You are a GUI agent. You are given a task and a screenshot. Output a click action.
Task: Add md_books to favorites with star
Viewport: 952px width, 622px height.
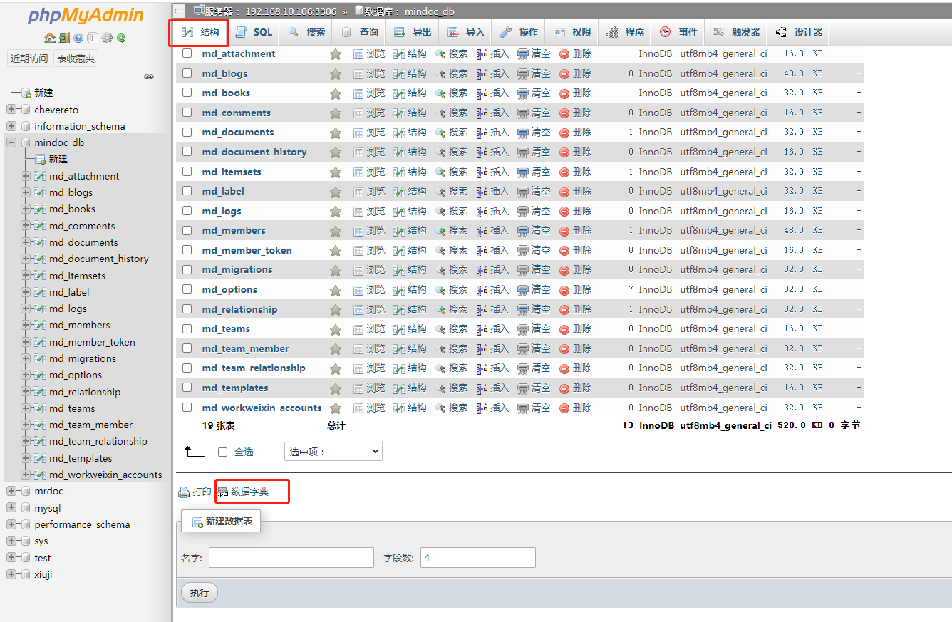click(x=336, y=93)
